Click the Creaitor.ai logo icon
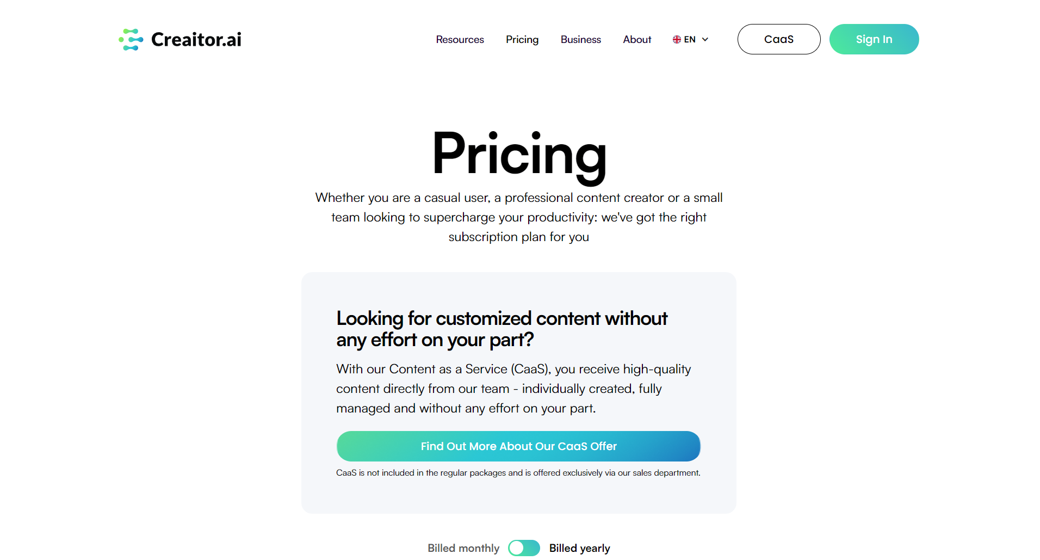Screen dimensions: 1040x560 click(x=131, y=40)
